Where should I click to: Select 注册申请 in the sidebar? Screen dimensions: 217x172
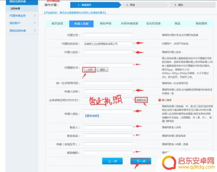point(15,9)
